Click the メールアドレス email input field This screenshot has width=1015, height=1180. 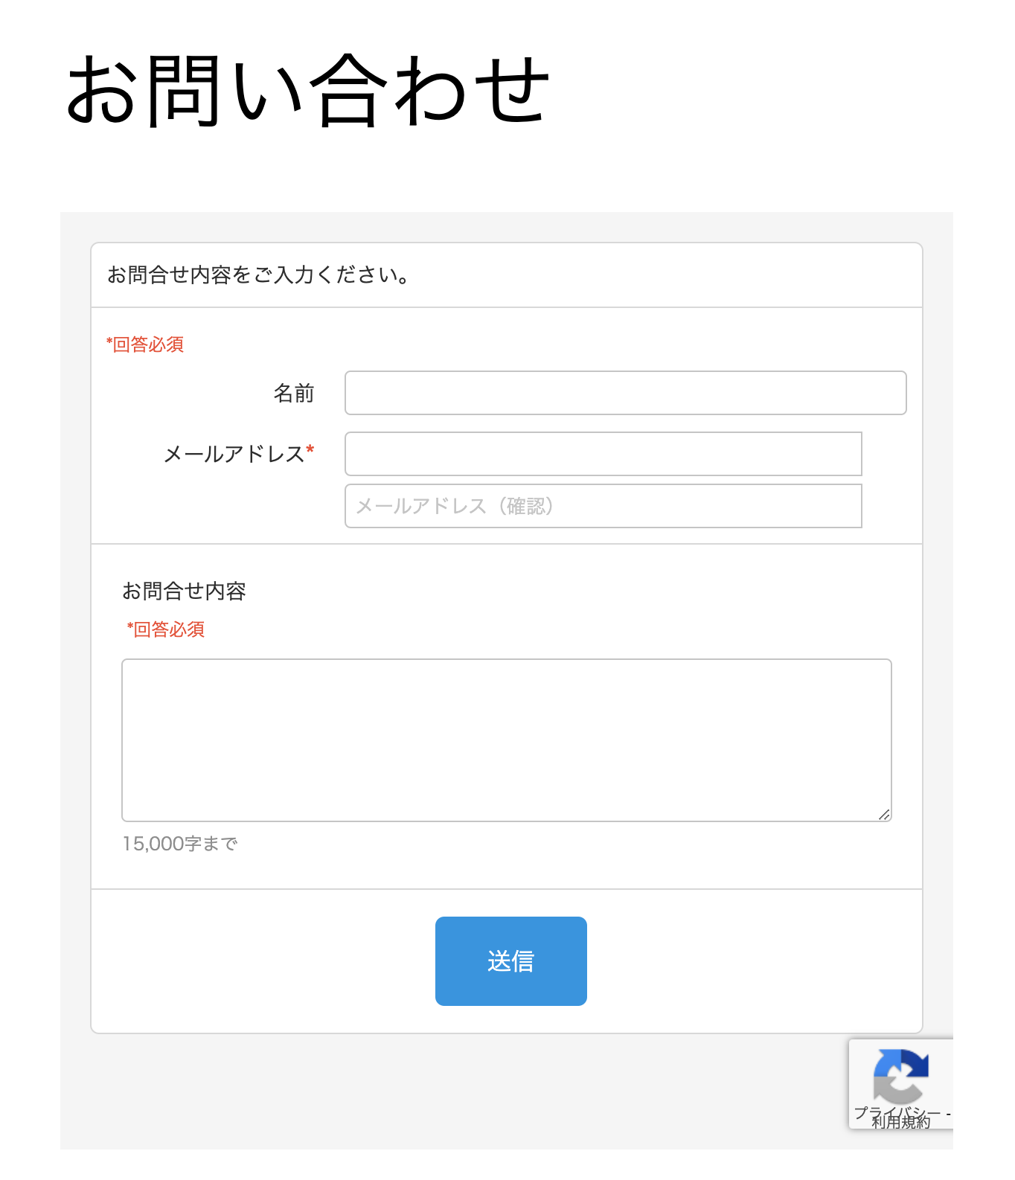(x=603, y=454)
